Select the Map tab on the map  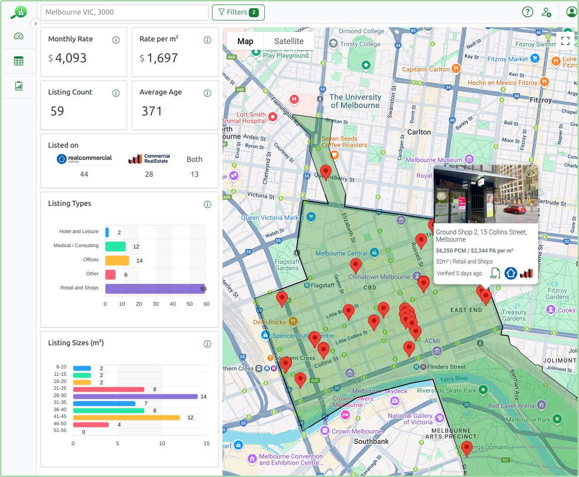pos(245,41)
